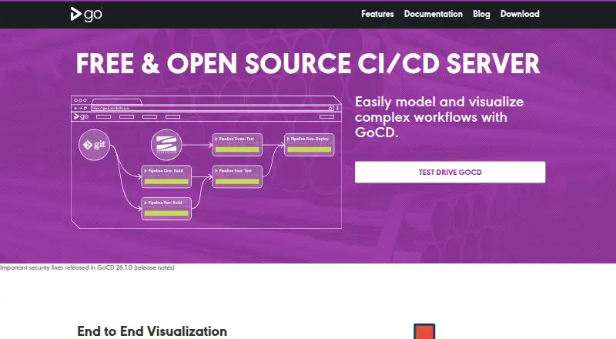Screen dimensions: 616x339
Task: Open the Features menu item
Action: pyautogui.click(x=377, y=14)
